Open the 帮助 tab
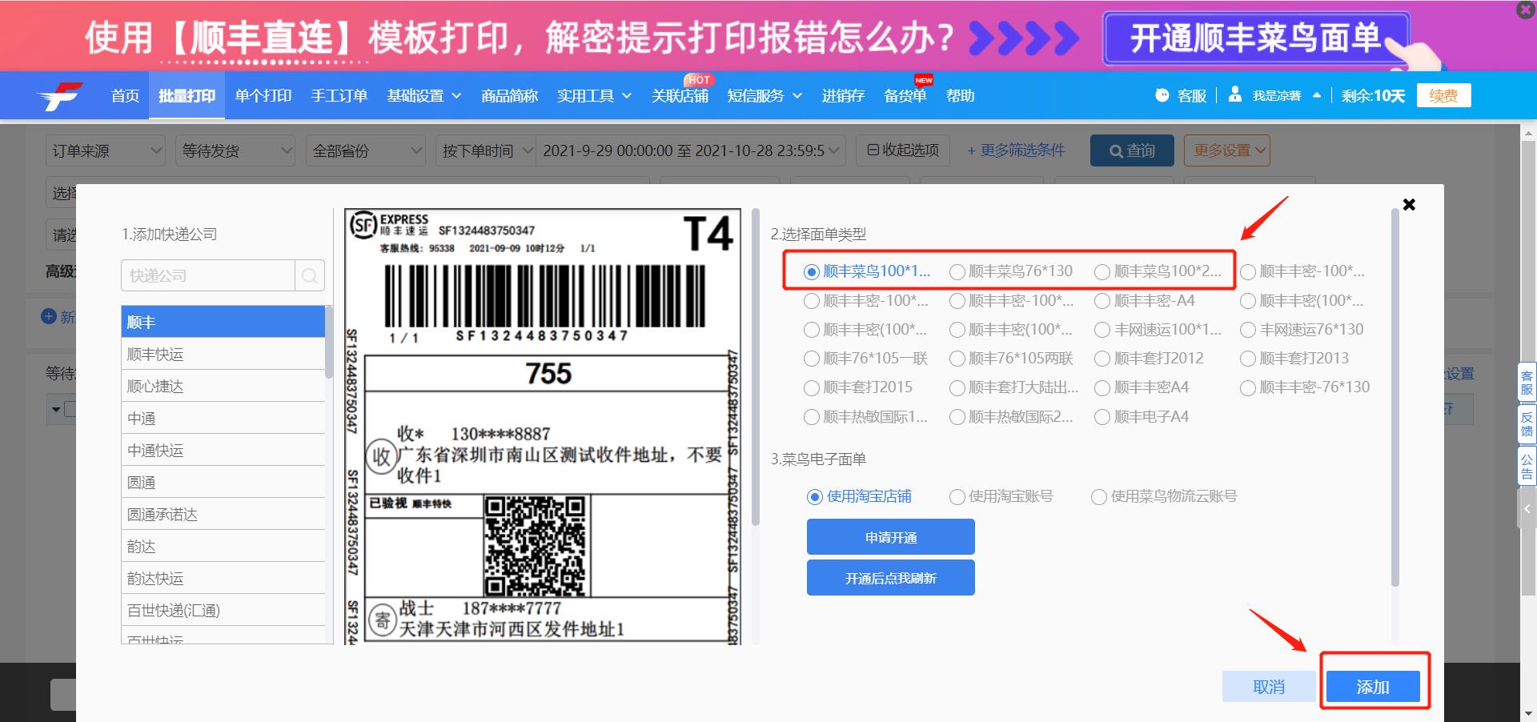The width and height of the screenshot is (1537, 722). tap(961, 96)
